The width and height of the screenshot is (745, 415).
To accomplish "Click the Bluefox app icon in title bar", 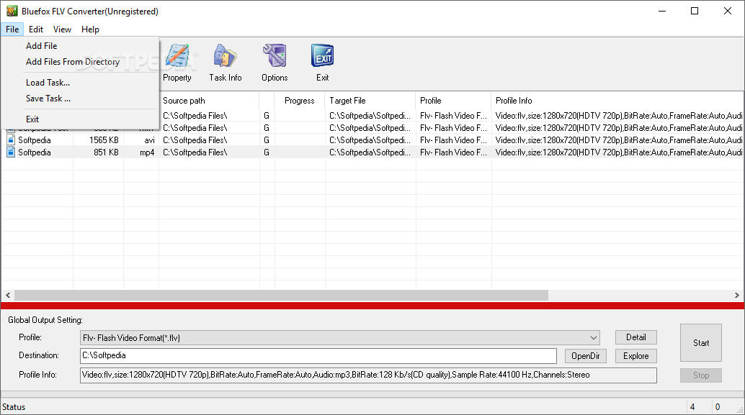I will [x=12, y=11].
